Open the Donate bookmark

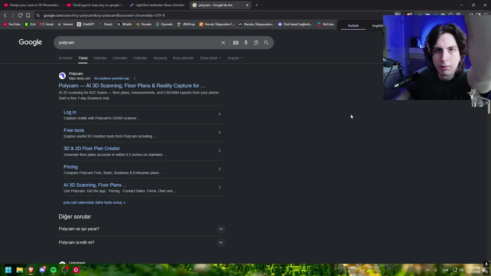(x=143, y=24)
